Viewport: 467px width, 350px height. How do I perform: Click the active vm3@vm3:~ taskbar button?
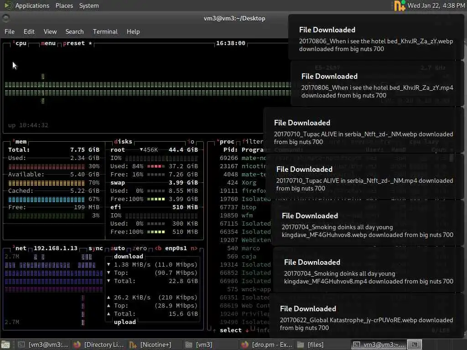(x=378, y=345)
